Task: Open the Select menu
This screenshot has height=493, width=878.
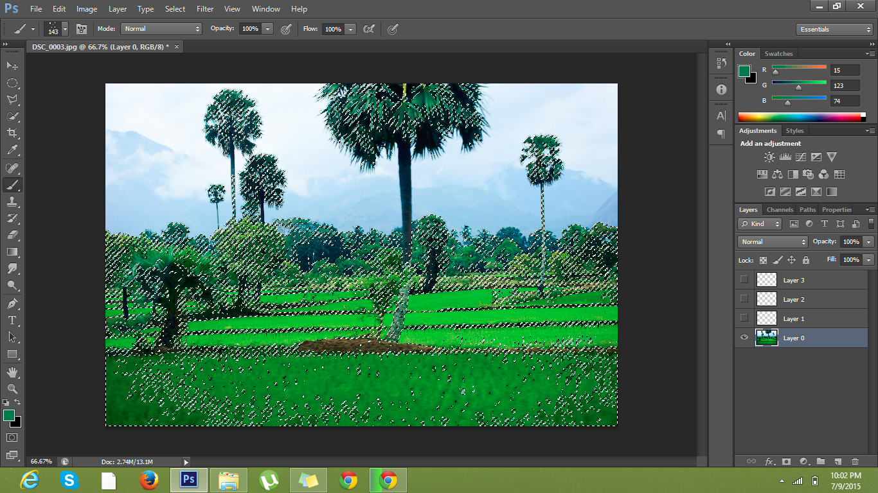Action: 175,9
